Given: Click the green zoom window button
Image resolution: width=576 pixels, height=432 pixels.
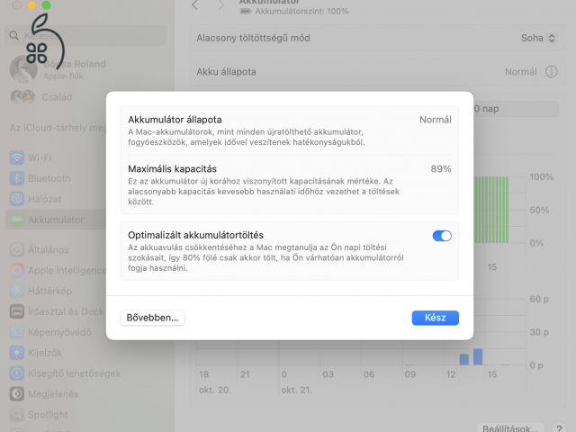Looking at the screenshot, I should [46, 4].
